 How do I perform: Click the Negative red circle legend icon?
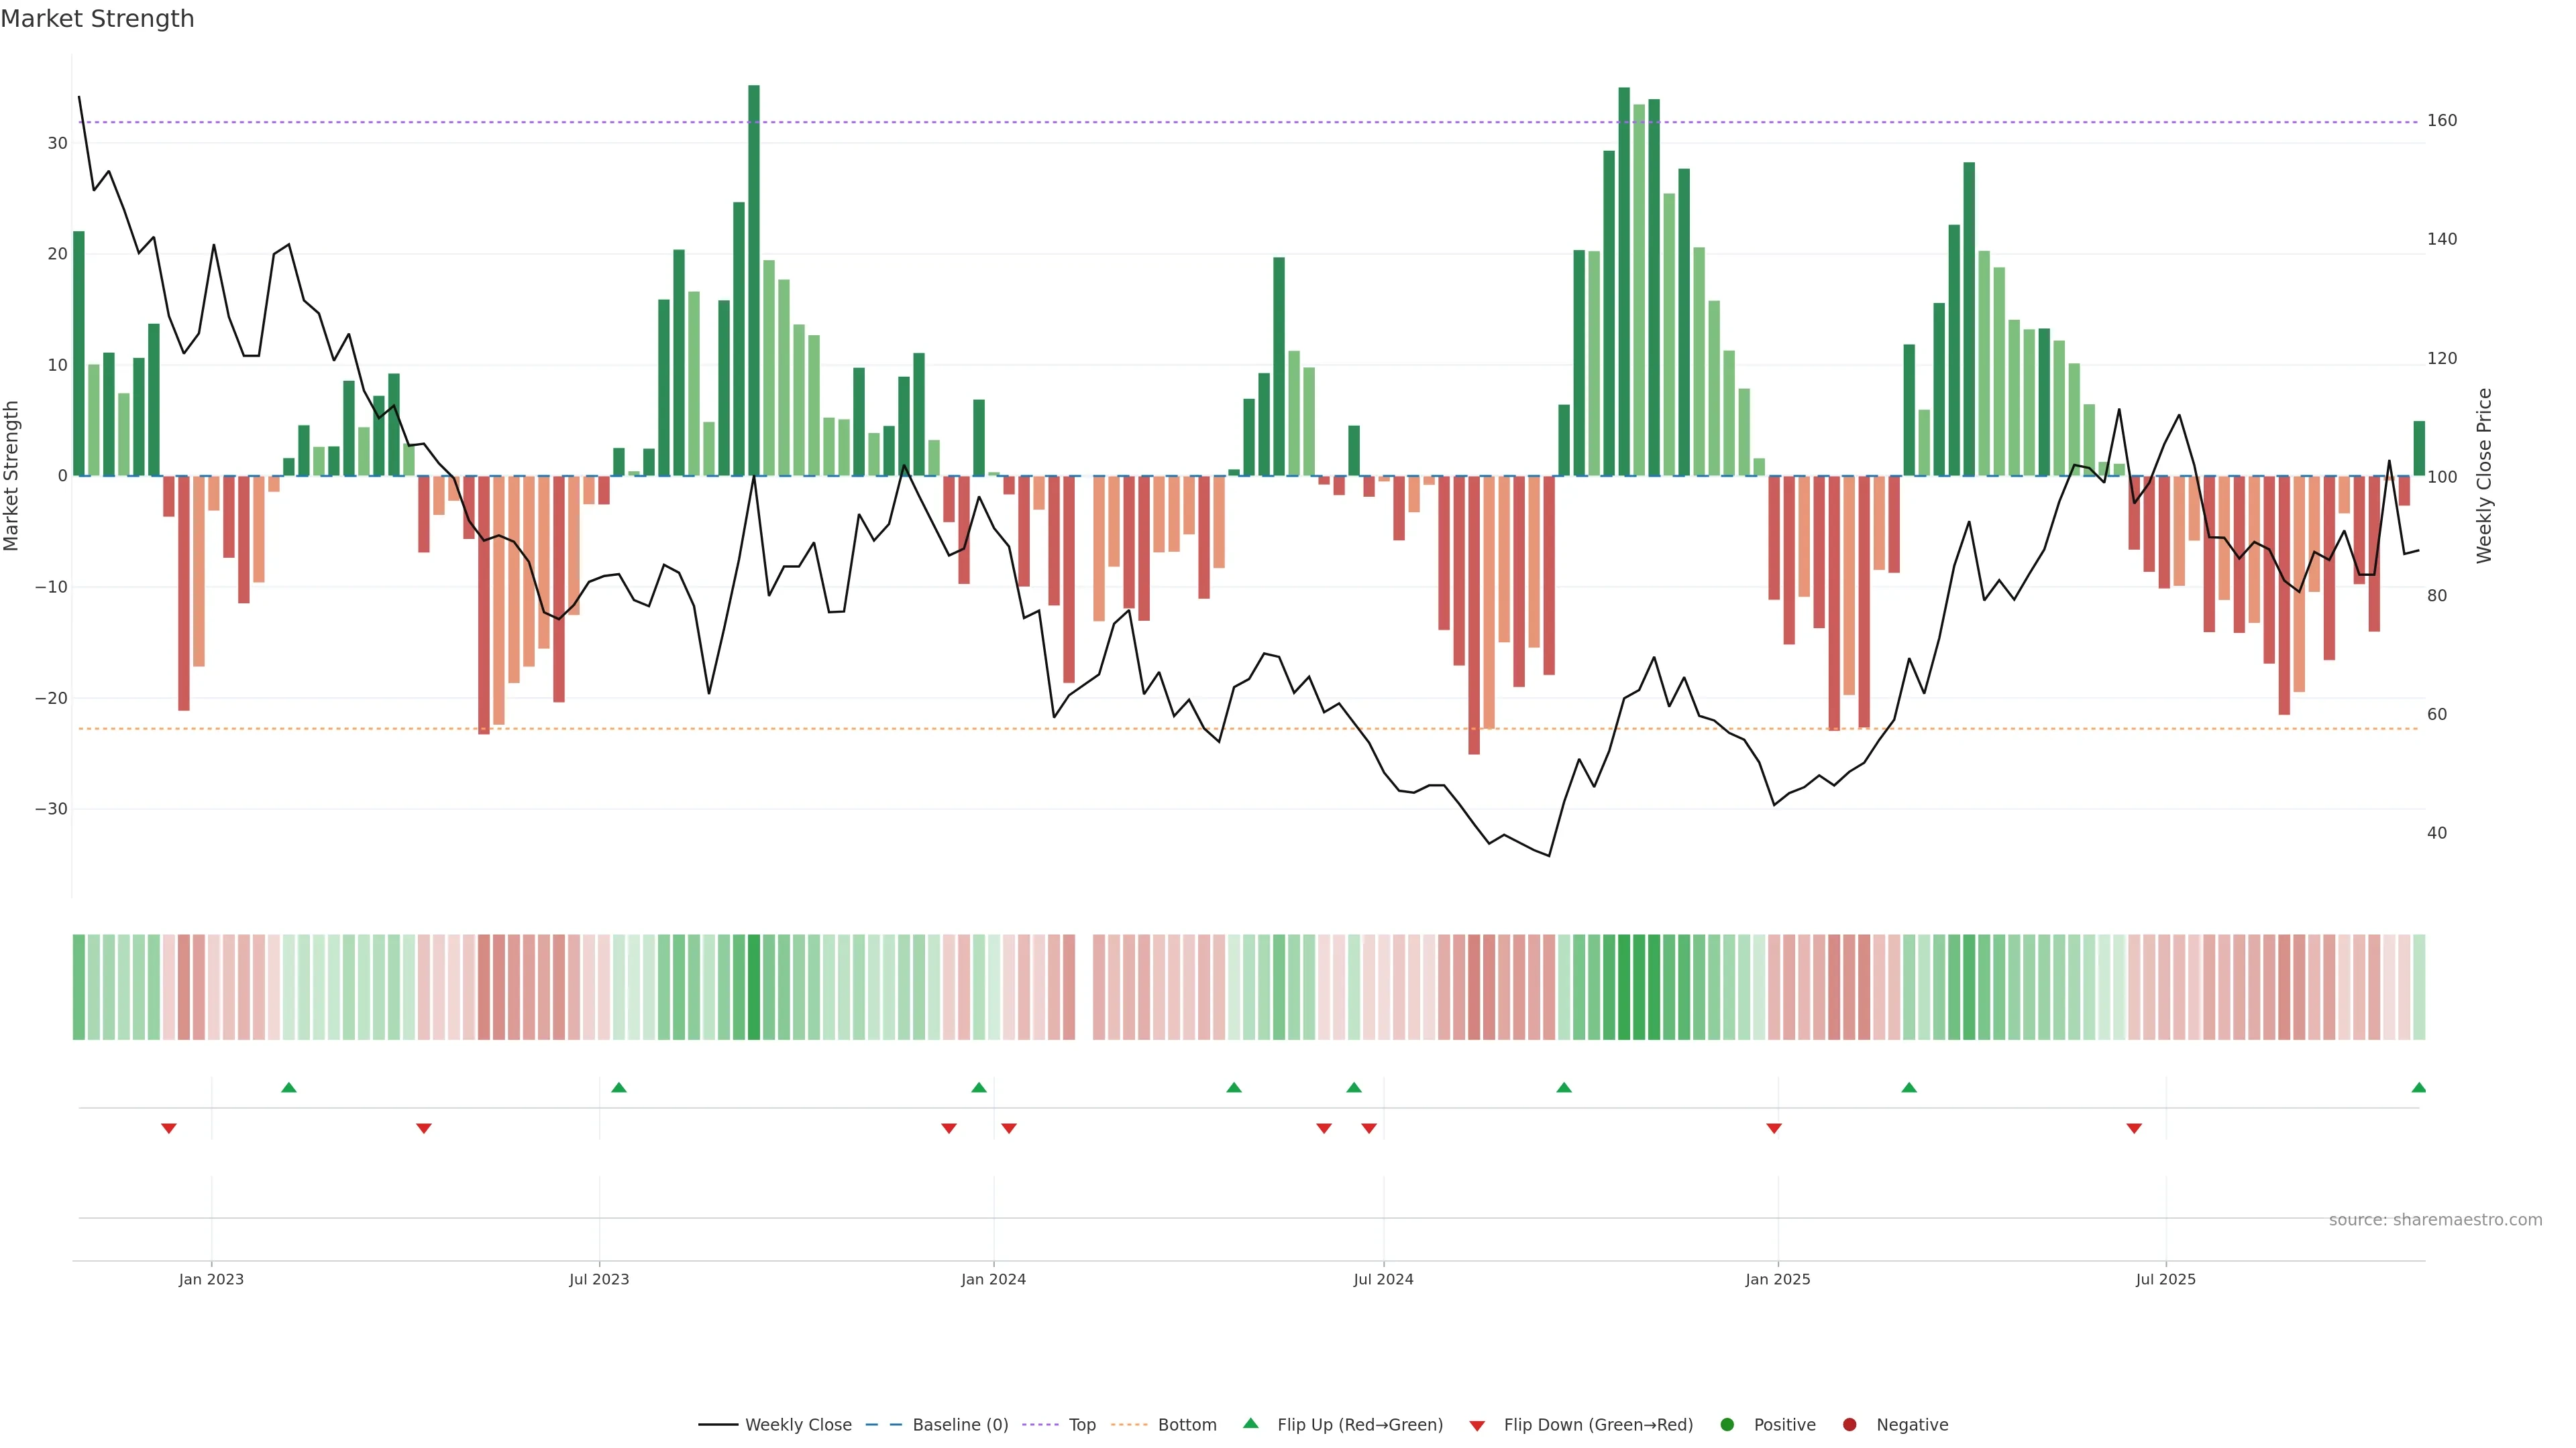pyautogui.click(x=1849, y=1425)
